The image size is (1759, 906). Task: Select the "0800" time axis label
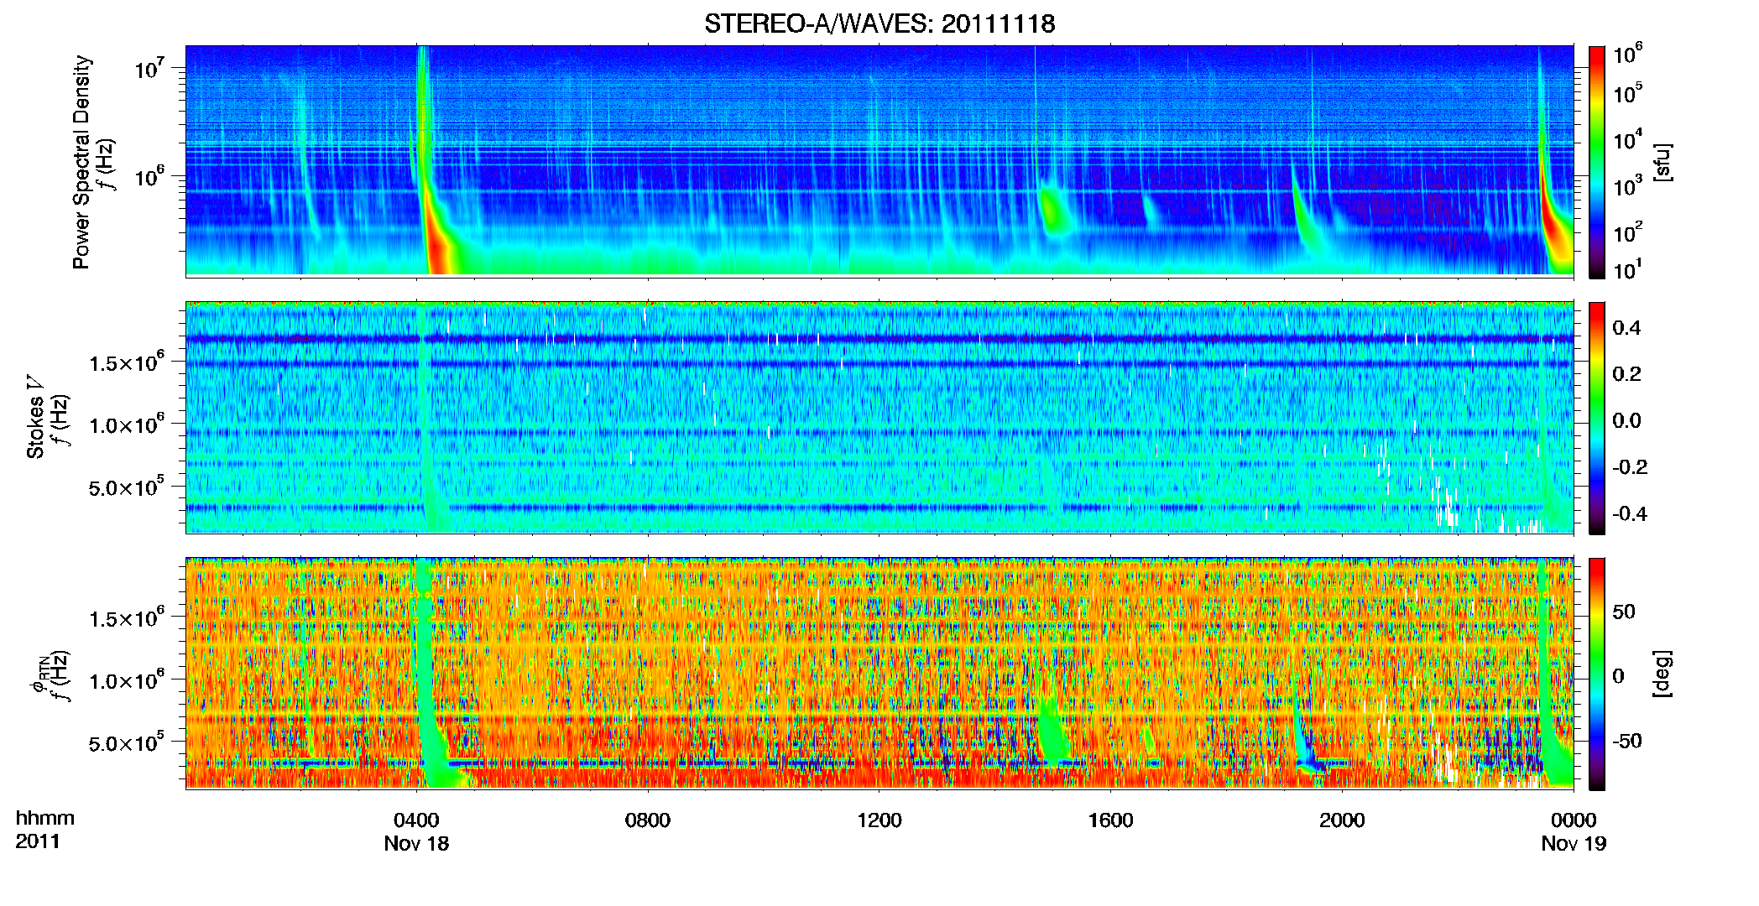[648, 820]
